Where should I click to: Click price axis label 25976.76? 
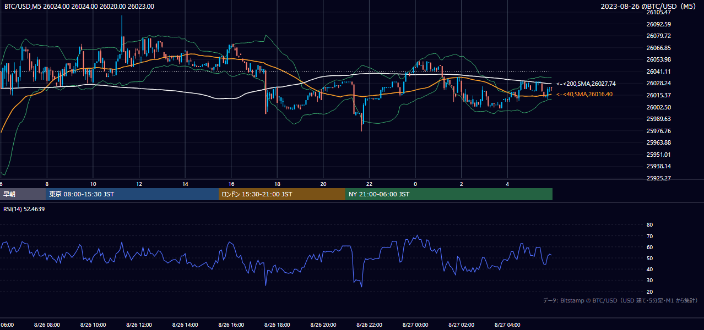[x=658, y=131]
